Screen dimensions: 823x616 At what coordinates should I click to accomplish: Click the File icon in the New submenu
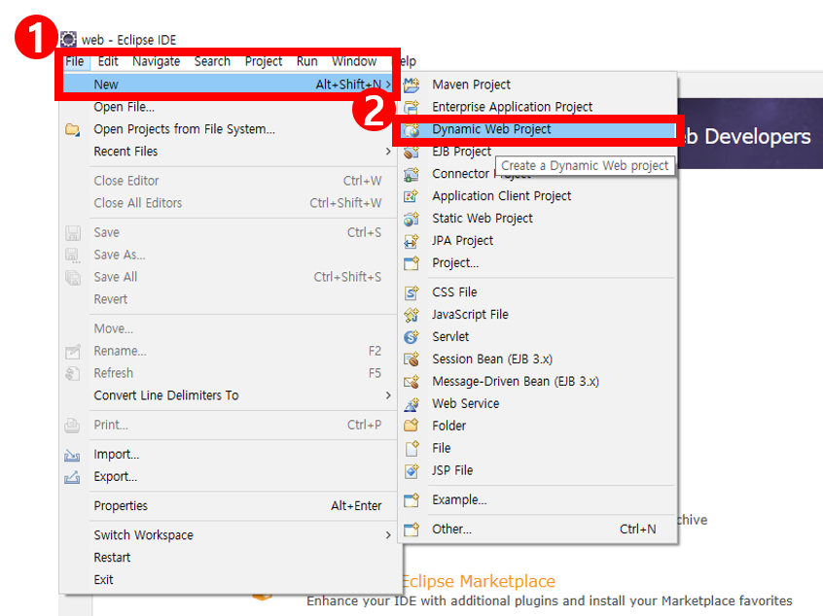pos(411,448)
